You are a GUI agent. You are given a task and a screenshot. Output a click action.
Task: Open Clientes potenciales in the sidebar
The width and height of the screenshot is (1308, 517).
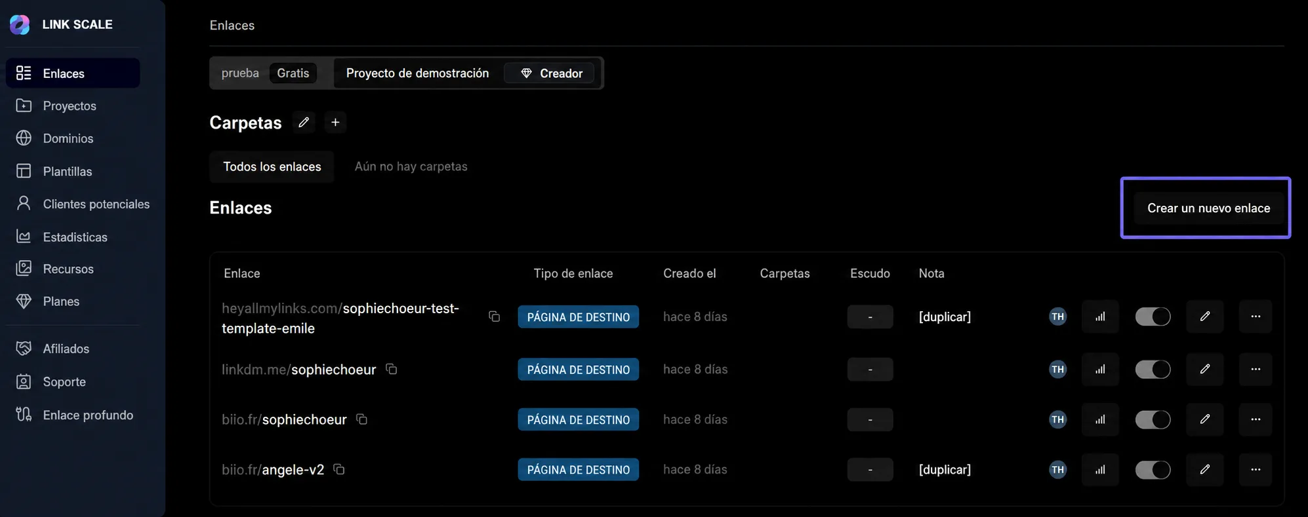pyautogui.click(x=83, y=204)
